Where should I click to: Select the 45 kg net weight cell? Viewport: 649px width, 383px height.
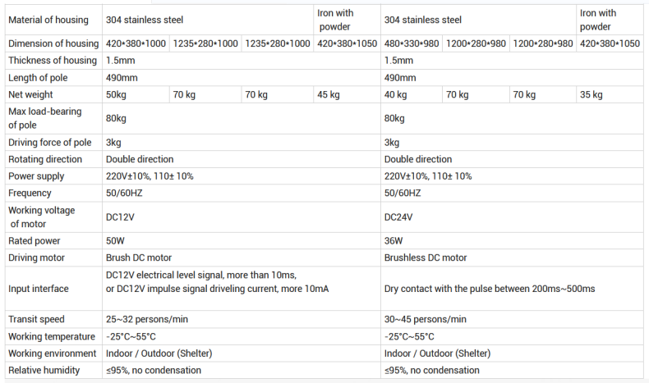pos(328,95)
